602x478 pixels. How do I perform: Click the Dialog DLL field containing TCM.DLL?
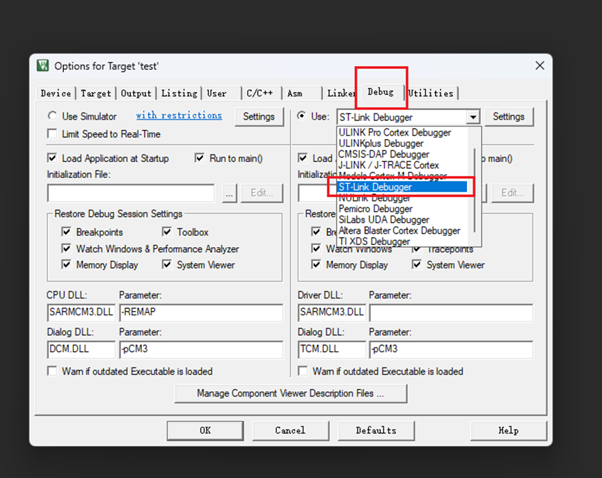coord(332,349)
